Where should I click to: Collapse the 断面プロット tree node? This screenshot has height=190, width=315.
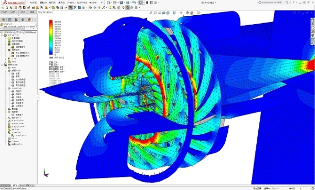coord(6,71)
